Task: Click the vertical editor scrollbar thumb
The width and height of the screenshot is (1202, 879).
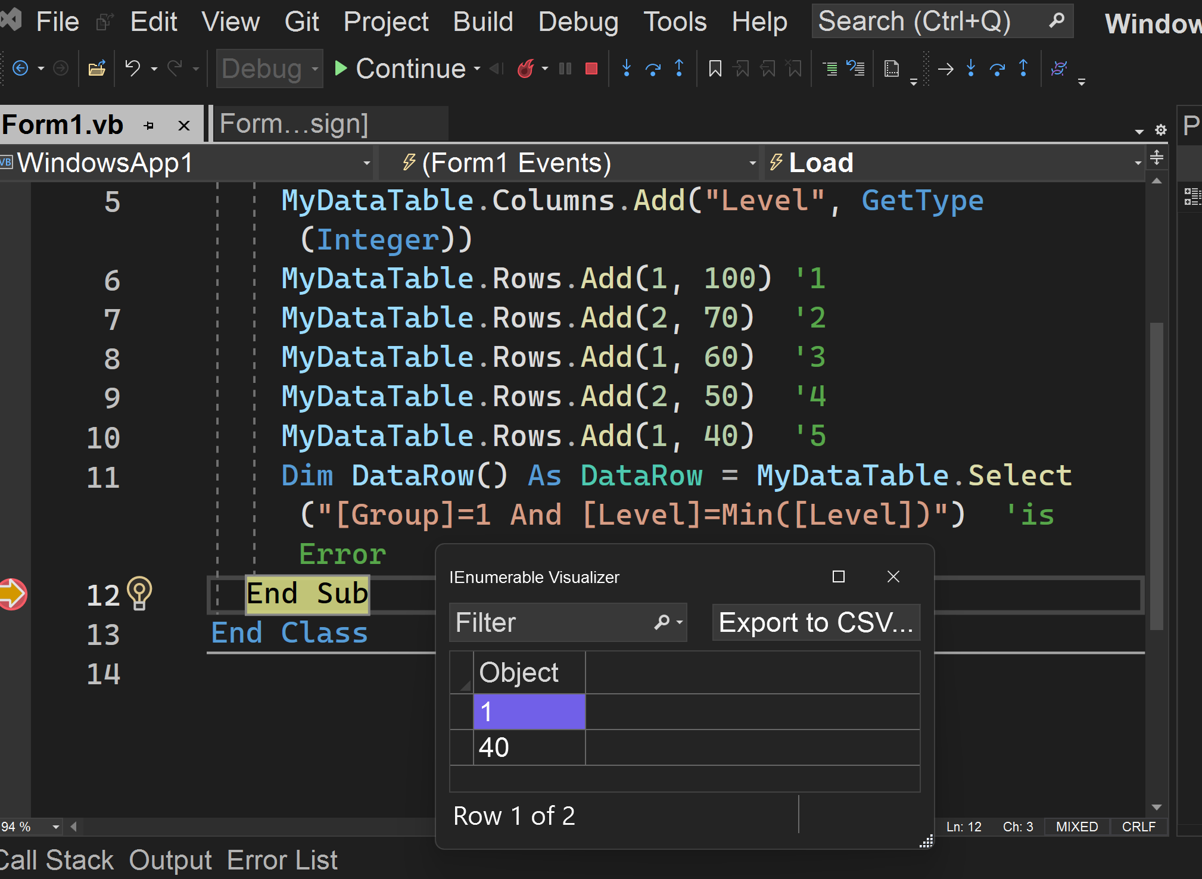Action: point(1156,476)
